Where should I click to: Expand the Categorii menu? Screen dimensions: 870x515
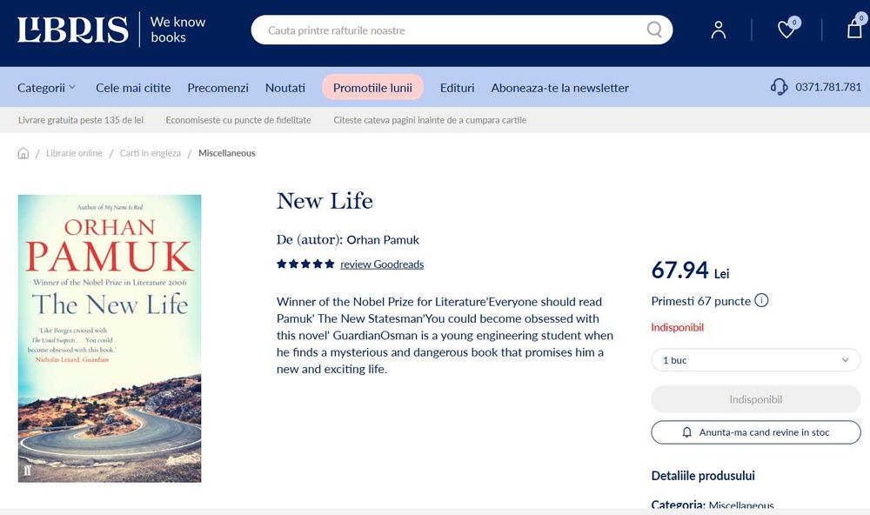(47, 88)
